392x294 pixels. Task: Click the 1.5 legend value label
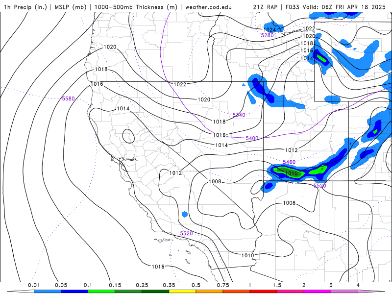click(x=277, y=285)
